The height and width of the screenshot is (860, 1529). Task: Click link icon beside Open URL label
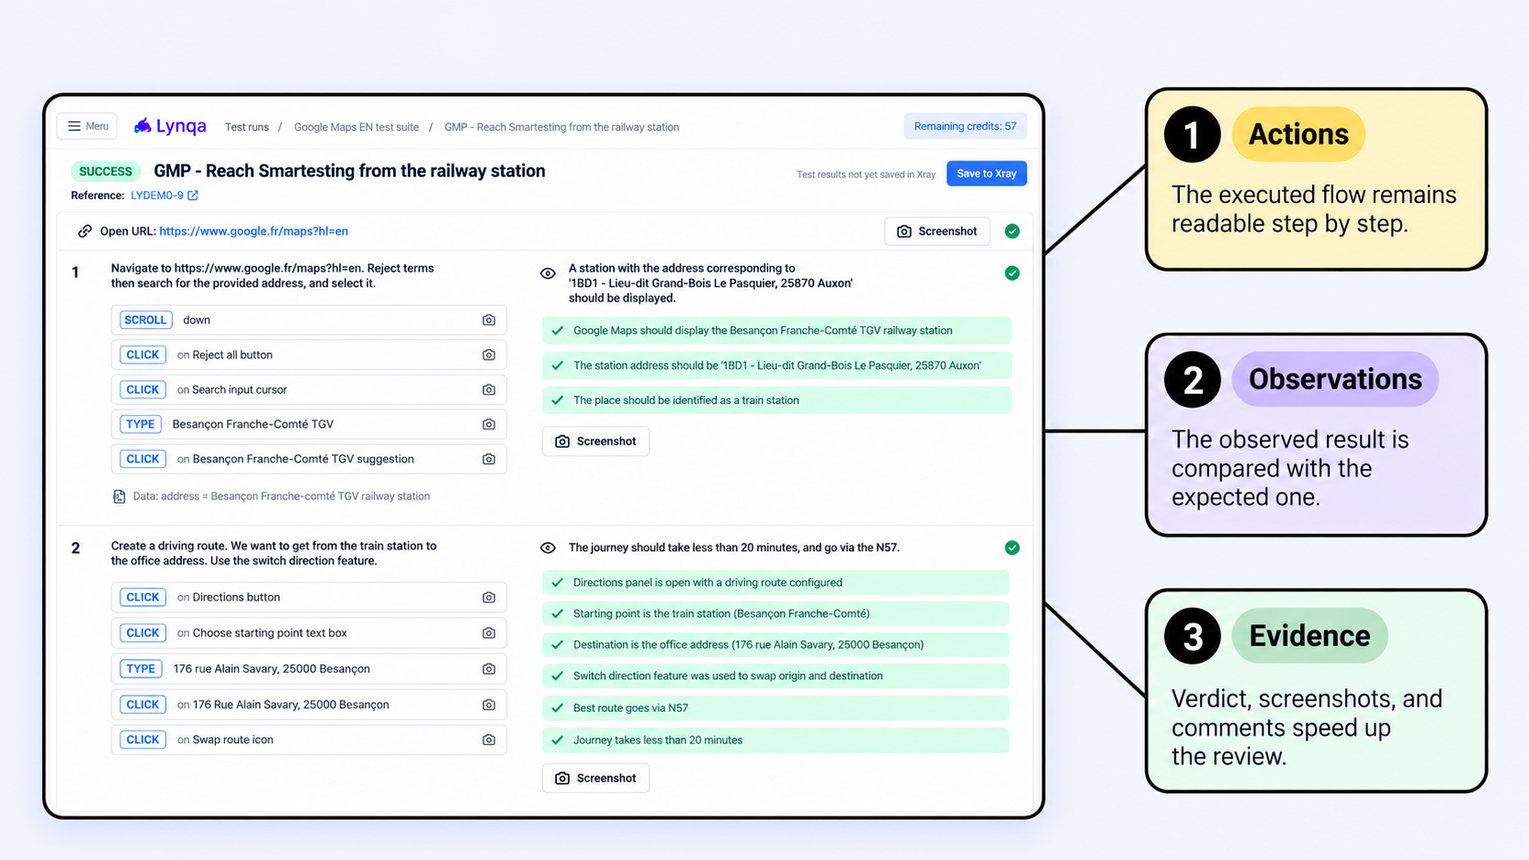click(x=85, y=231)
